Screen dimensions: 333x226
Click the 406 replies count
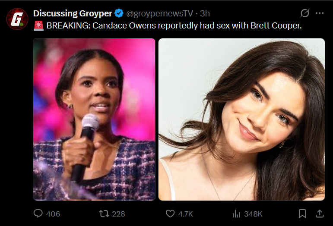tap(53, 214)
